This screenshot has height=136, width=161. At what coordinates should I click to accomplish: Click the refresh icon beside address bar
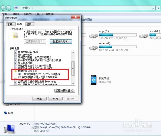158,8
